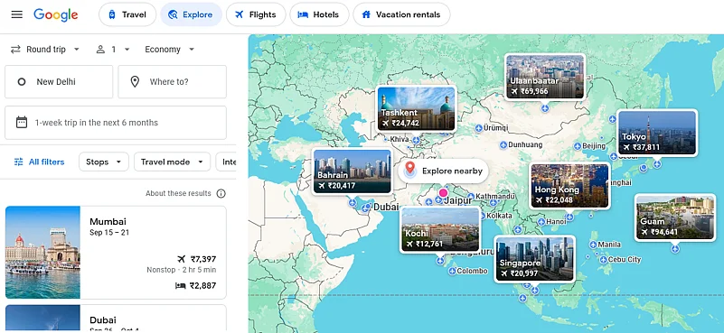Viewport: 724px width, 333px height.
Task: Click the airplane icon beside Mumbai price
Action: pos(182,259)
